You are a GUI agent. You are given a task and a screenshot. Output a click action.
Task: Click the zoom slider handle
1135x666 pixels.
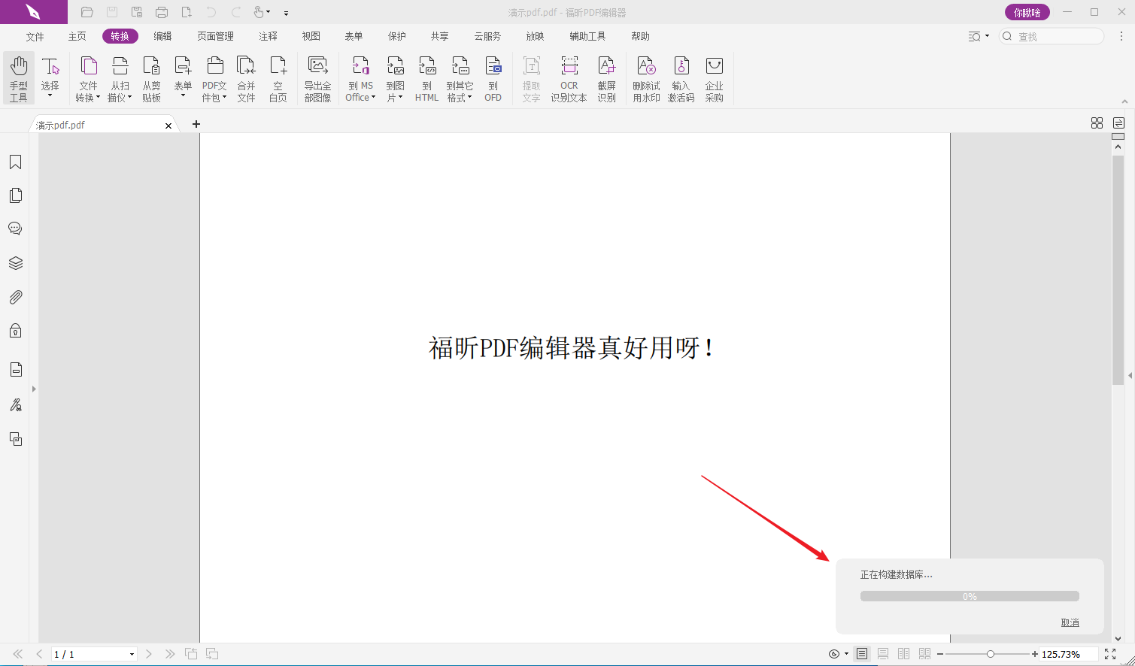[991, 654]
